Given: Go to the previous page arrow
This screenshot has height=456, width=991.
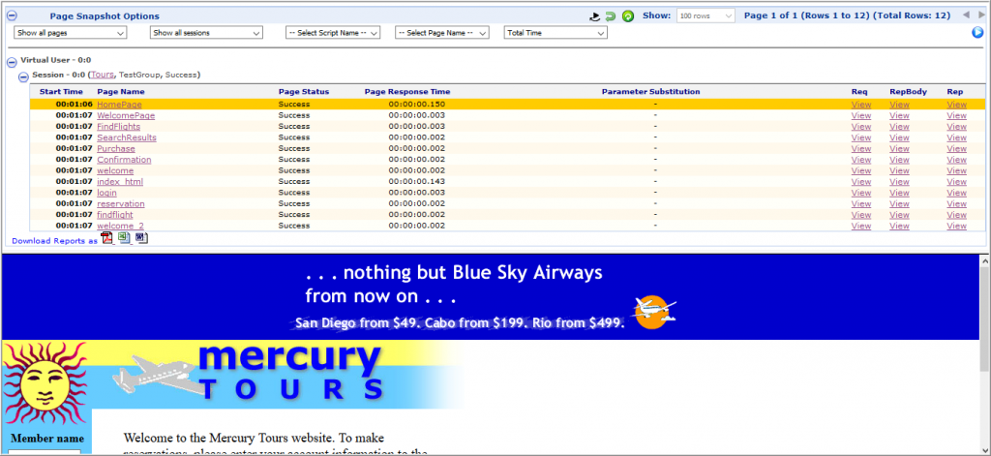Looking at the screenshot, I should tap(965, 15).
